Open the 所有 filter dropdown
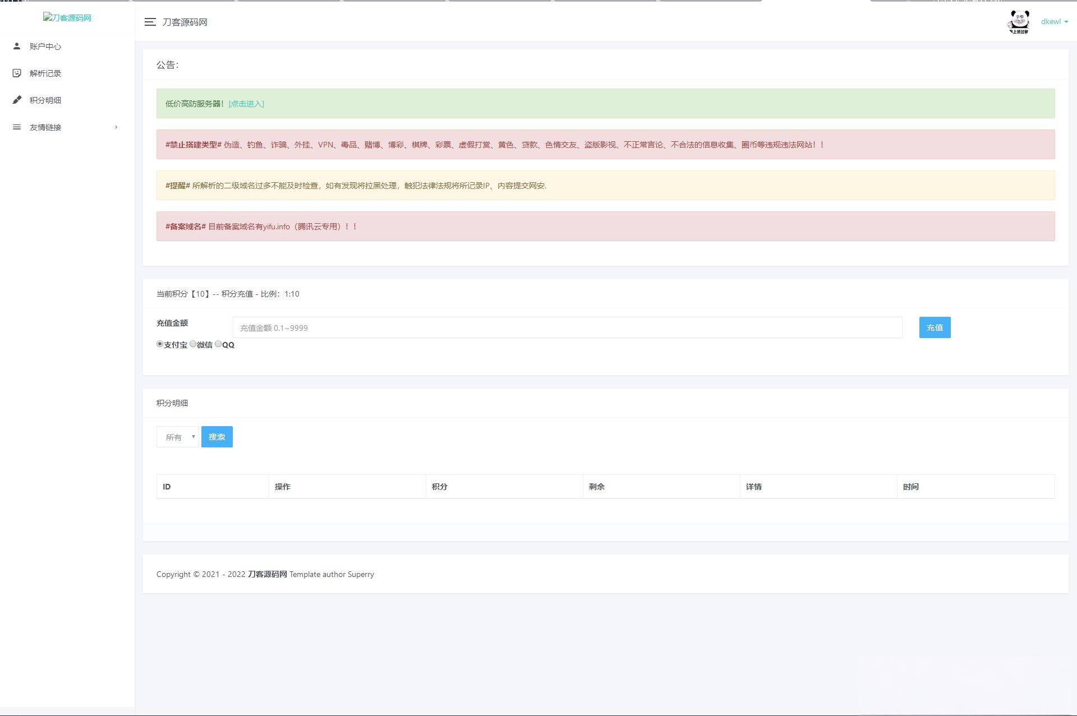The width and height of the screenshot is (1077, 716). (178, 437)
